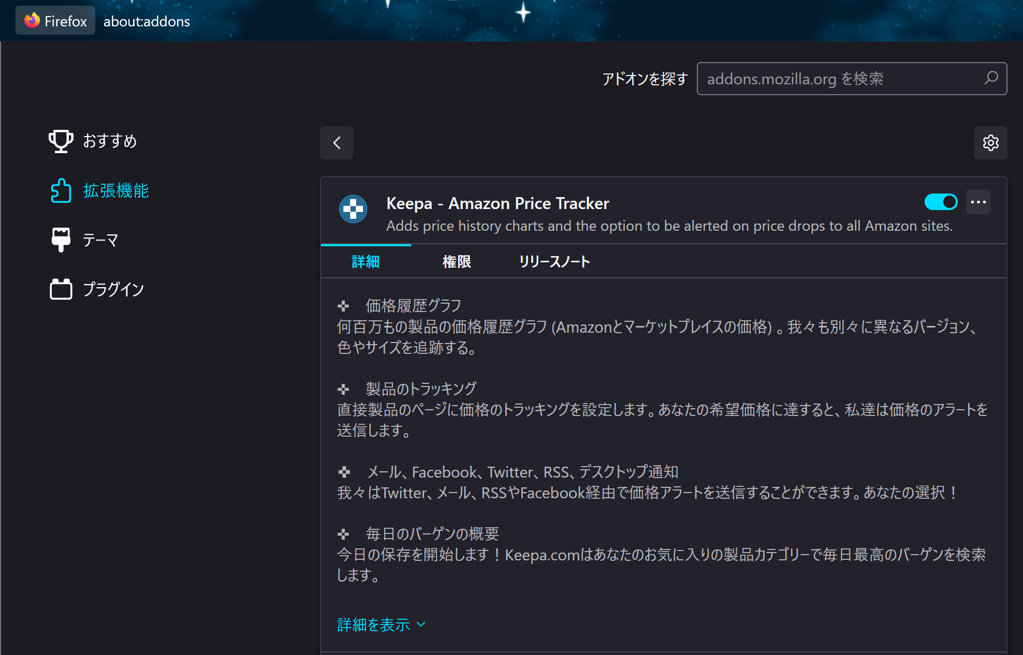Open the 拡張機能 sidebar section
The image size is (1023, 655).
tap(99, 190)
